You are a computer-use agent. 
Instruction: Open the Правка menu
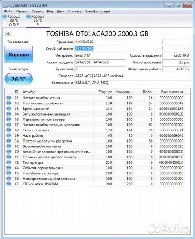[22, 11]
